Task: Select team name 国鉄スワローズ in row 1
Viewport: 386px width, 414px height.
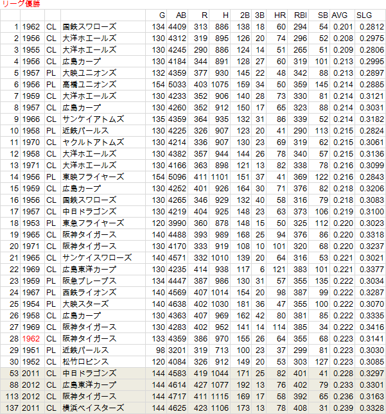Action: tap(89, 27)
